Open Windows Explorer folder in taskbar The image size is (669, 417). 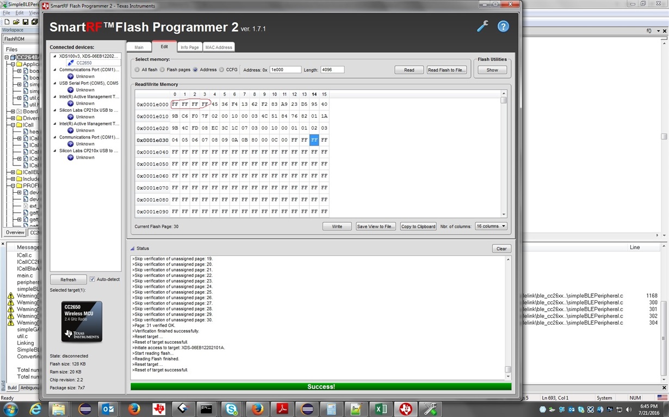pyautogui.click(x=59, y=409)
